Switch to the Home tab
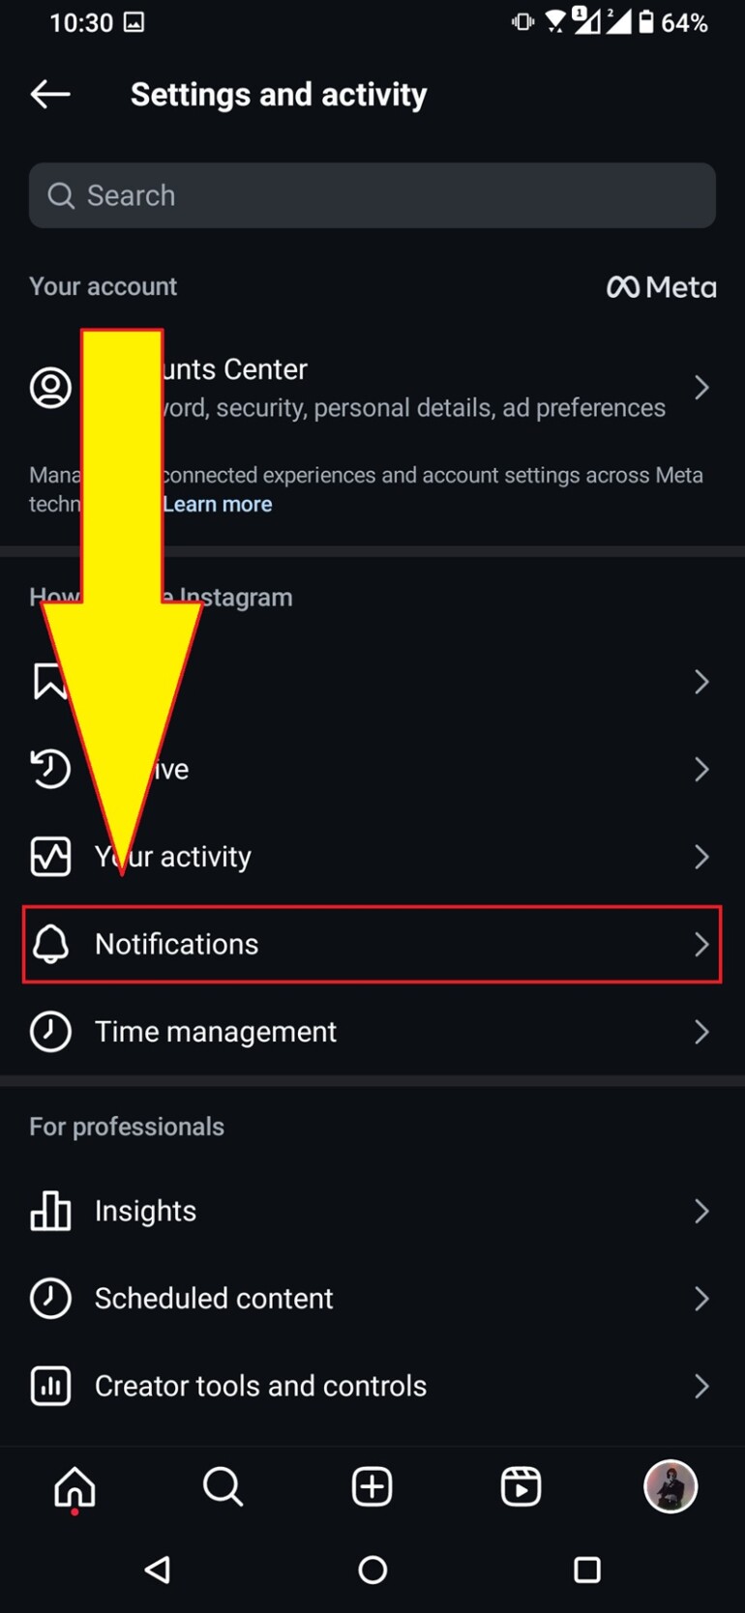Viewport: 745px width, 1613px height. point(74,1486)
